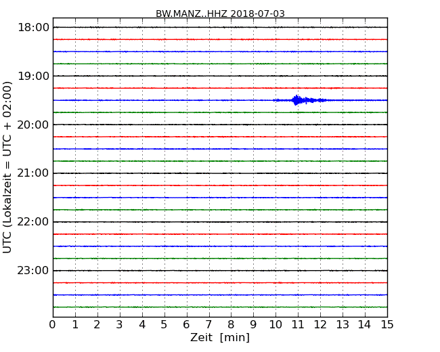Click the x-axis tick label 12
440x352 pixels.
click(320, 324)
